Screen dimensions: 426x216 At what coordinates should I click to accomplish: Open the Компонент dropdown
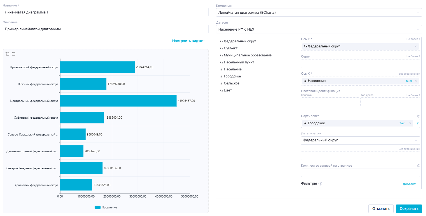point(319,12)
